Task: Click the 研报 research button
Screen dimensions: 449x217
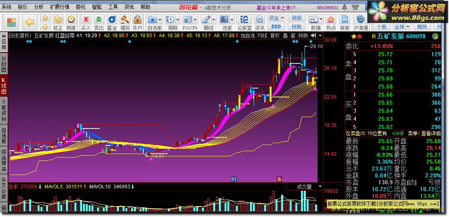Action: point(297,18)
